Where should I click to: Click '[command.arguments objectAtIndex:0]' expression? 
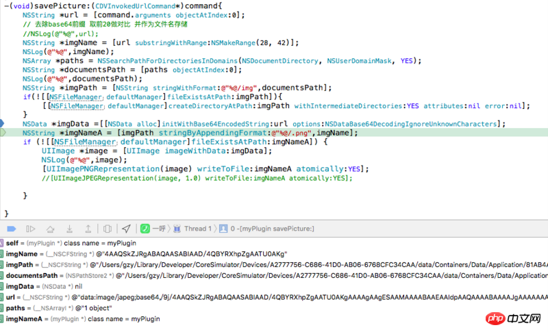166,15
